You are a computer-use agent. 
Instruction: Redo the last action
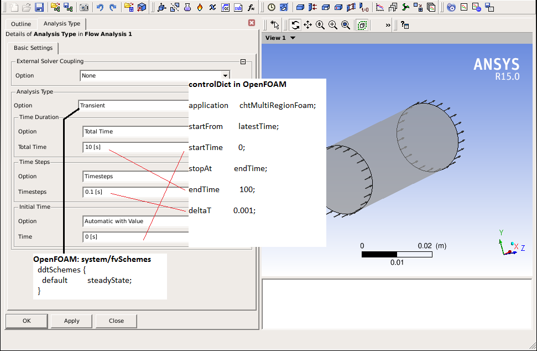[x=113, y=7]
